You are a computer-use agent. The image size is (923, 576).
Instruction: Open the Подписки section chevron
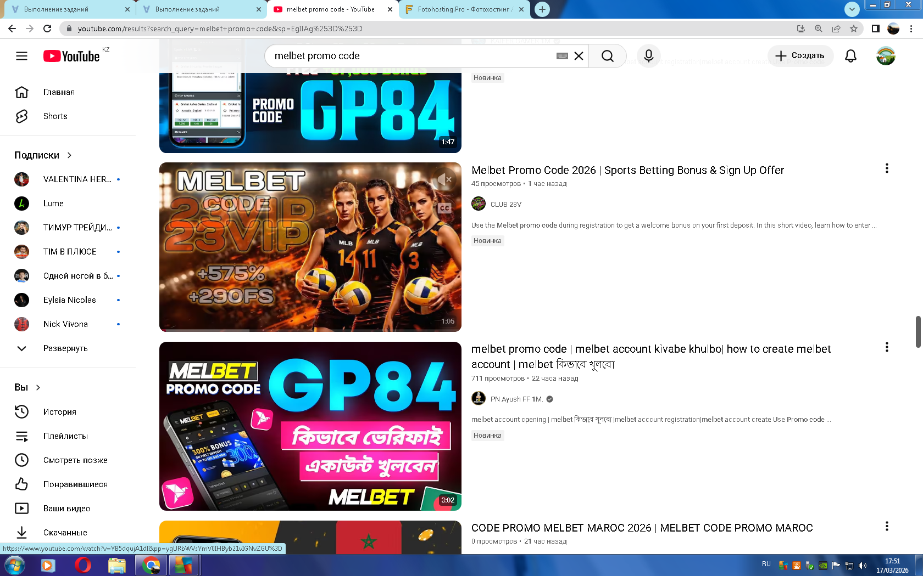tap(69, 155)
